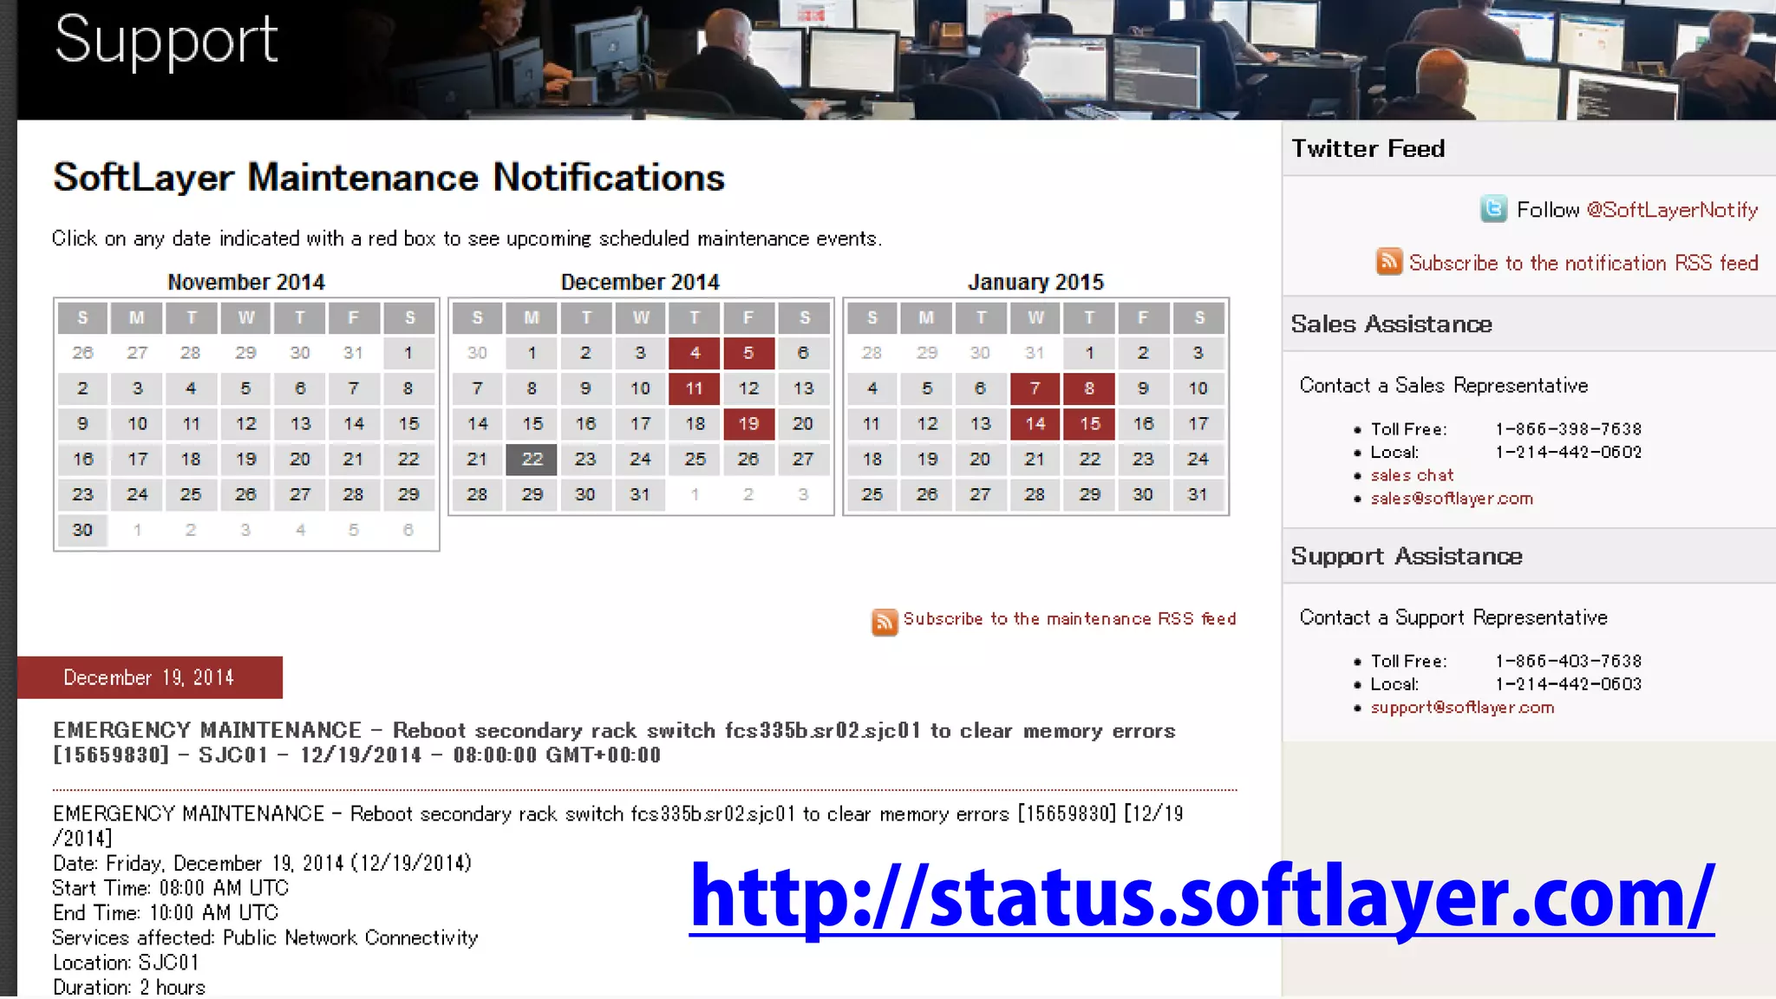Click December 2014 calendar heading

[640, 282]
